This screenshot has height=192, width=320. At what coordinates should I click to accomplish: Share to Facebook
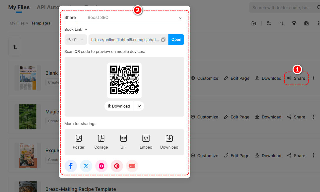70,166
